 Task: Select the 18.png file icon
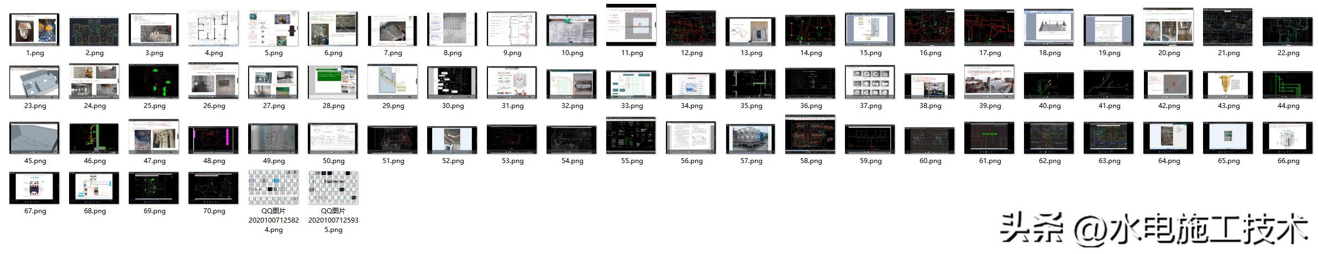pos(1049,28)
